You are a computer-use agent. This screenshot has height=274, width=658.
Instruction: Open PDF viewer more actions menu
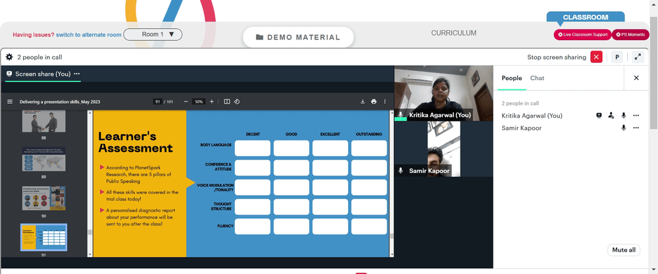pos(385,101)
